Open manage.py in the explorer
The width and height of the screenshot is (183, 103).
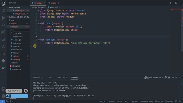click(x=17, y=69)
